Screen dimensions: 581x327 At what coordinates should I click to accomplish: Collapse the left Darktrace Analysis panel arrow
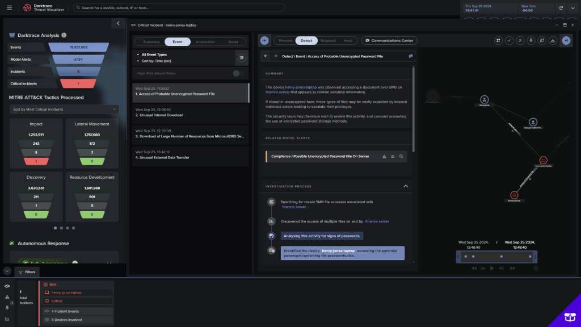[x=118, y=23]
